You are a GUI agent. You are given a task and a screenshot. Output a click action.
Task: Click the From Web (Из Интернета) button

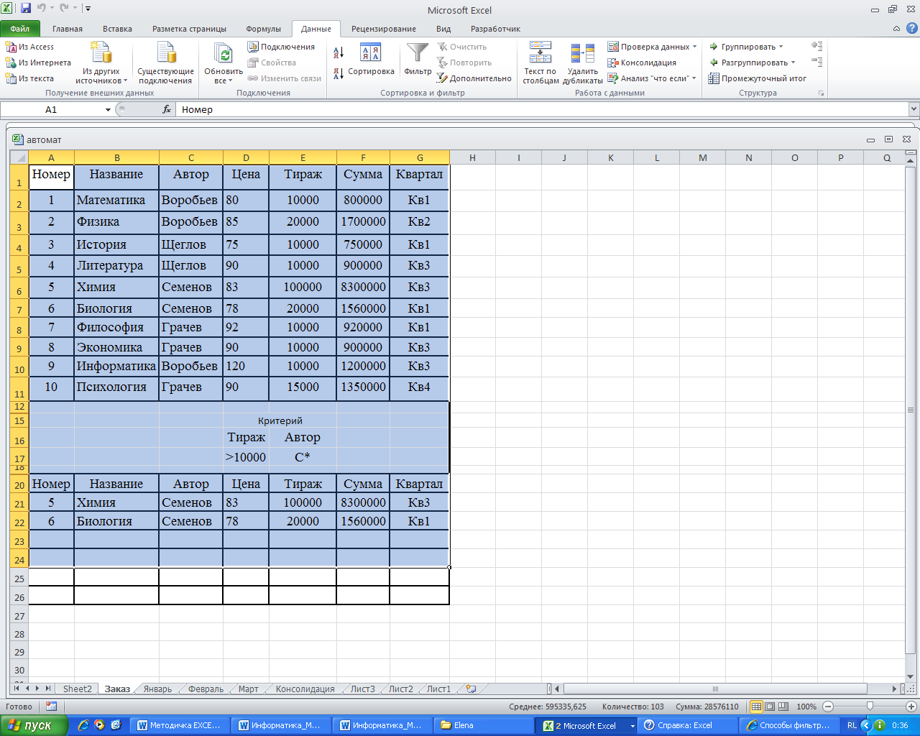click(38, 63)
